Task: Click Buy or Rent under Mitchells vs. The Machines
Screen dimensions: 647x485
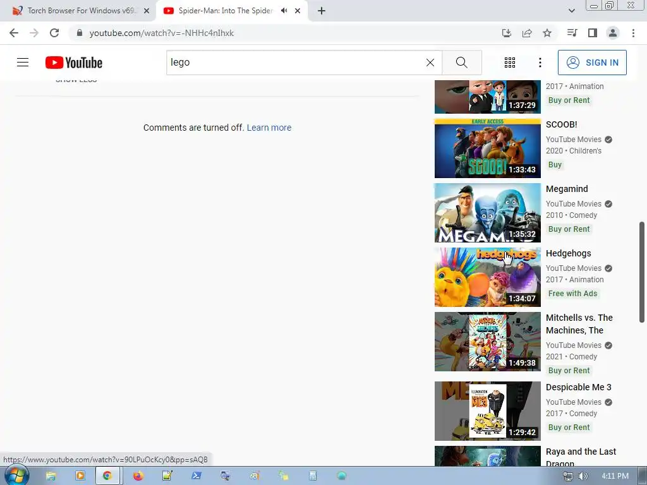Action: 569,371
